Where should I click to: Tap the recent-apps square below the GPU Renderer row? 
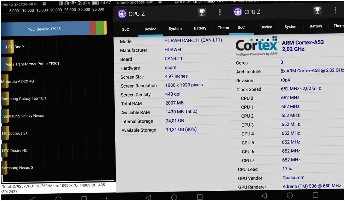click(315, 195)
